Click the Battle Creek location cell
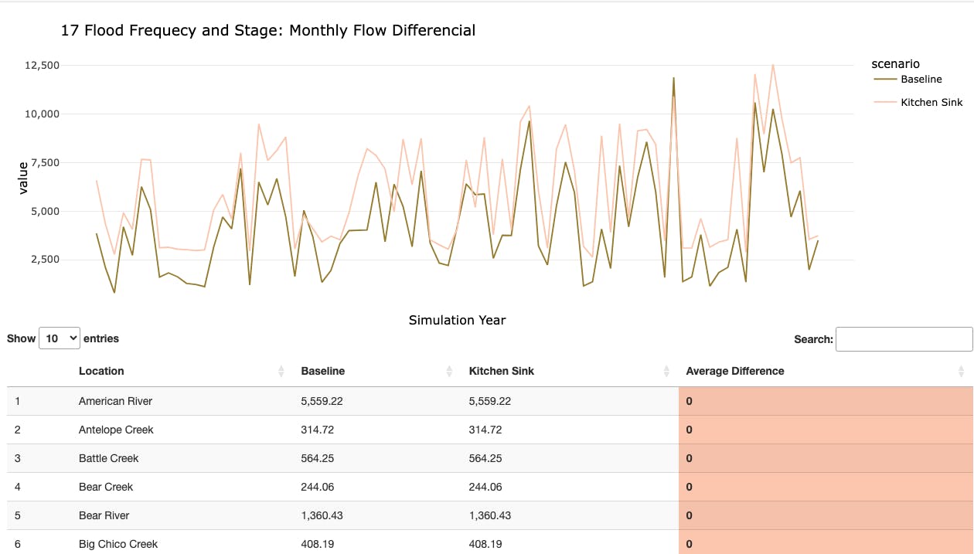The width and height of the screenshot is (974, 554). [108, 458]
